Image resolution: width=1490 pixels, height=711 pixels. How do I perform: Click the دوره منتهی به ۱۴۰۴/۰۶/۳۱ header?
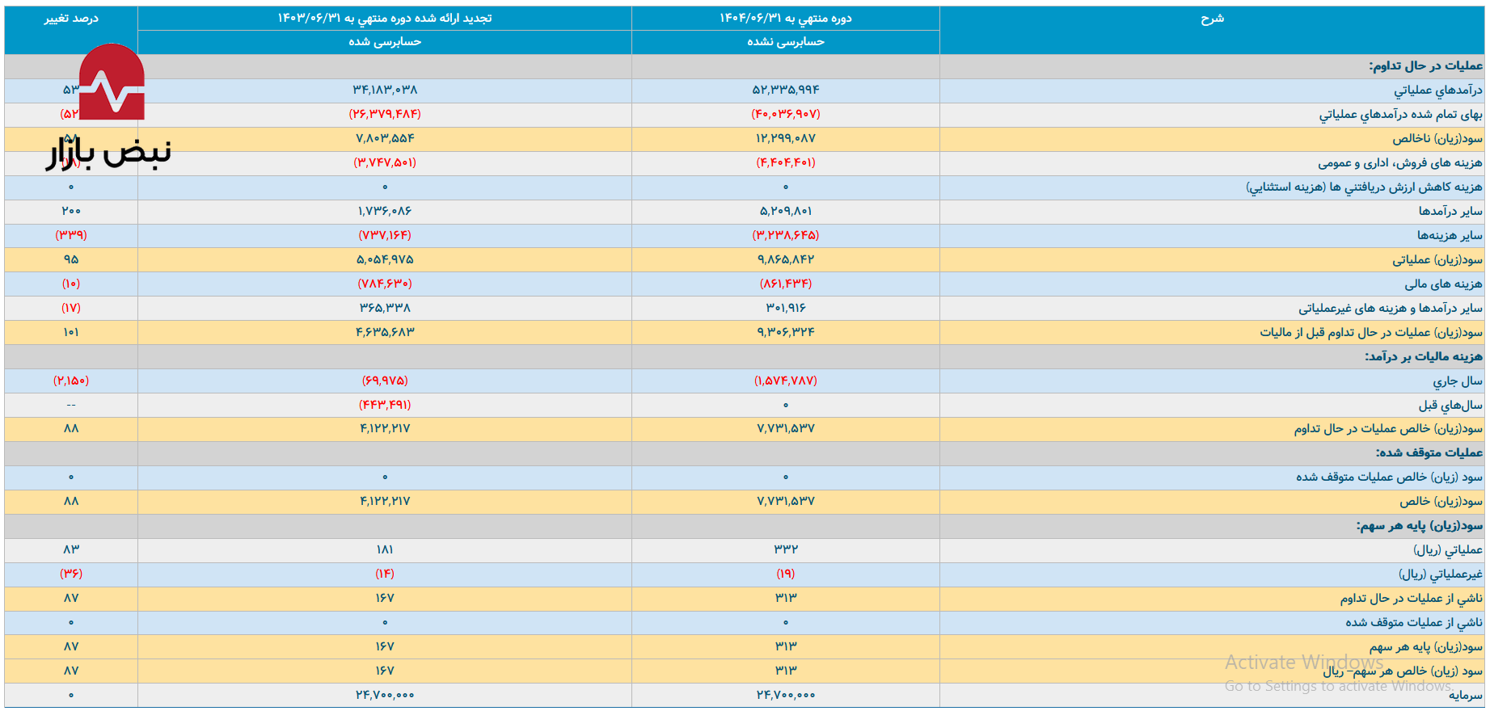[x=785, y=19]
